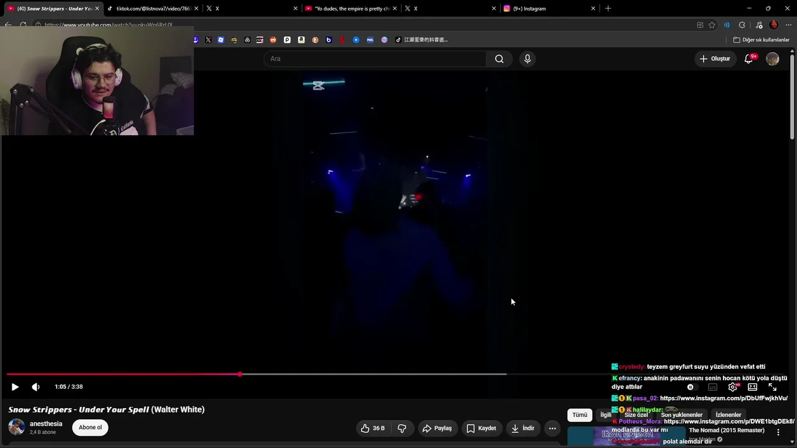The height and width of the screenshot is (448, 797).
Task: Open The Nomad Iron Maiden thumbnail
Action: tap(626, 436)
